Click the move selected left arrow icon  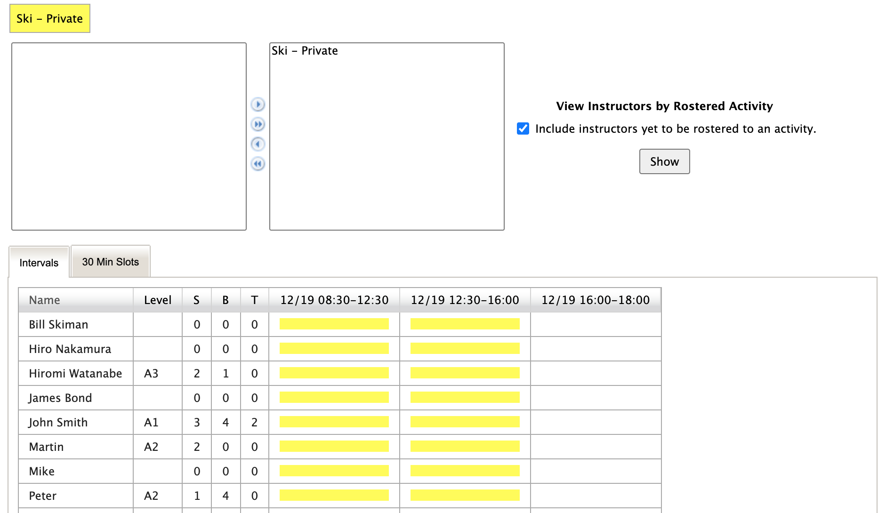(x=258, y=144)
